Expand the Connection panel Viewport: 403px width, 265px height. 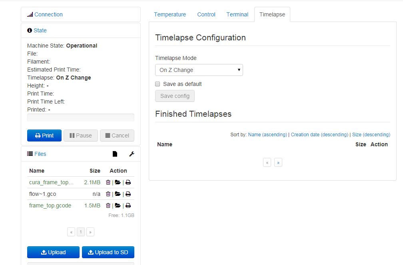coord(48,14)
